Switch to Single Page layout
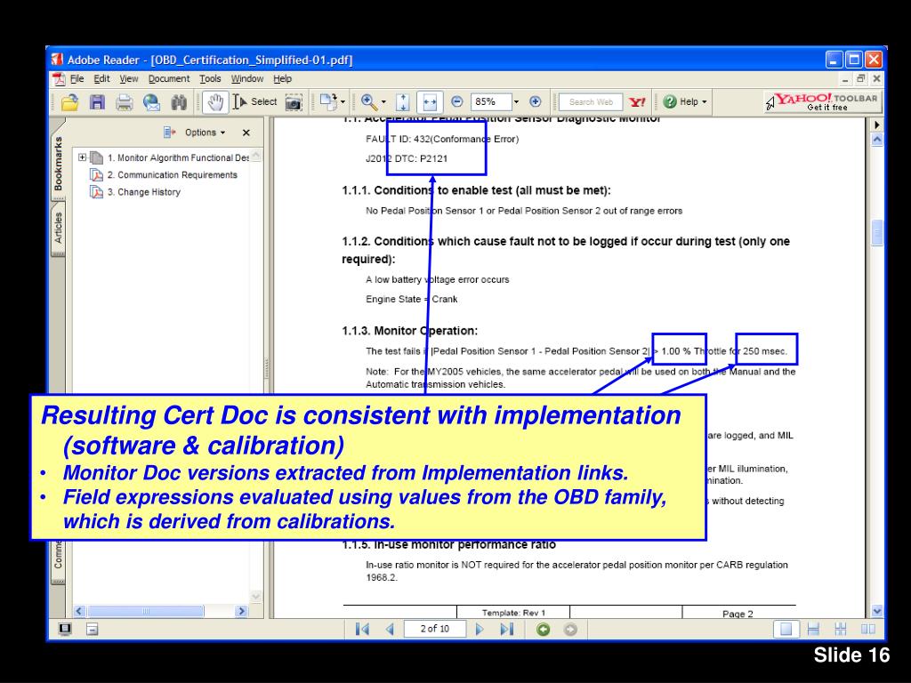 pyautogui.click(x=786, y=629)
